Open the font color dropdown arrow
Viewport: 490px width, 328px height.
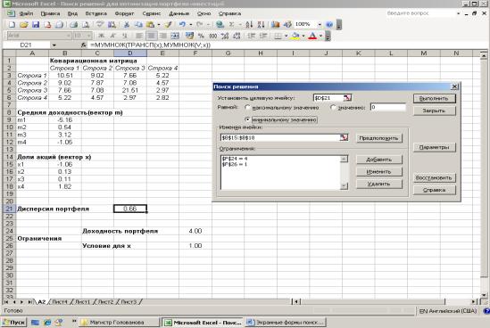[320, 36]
